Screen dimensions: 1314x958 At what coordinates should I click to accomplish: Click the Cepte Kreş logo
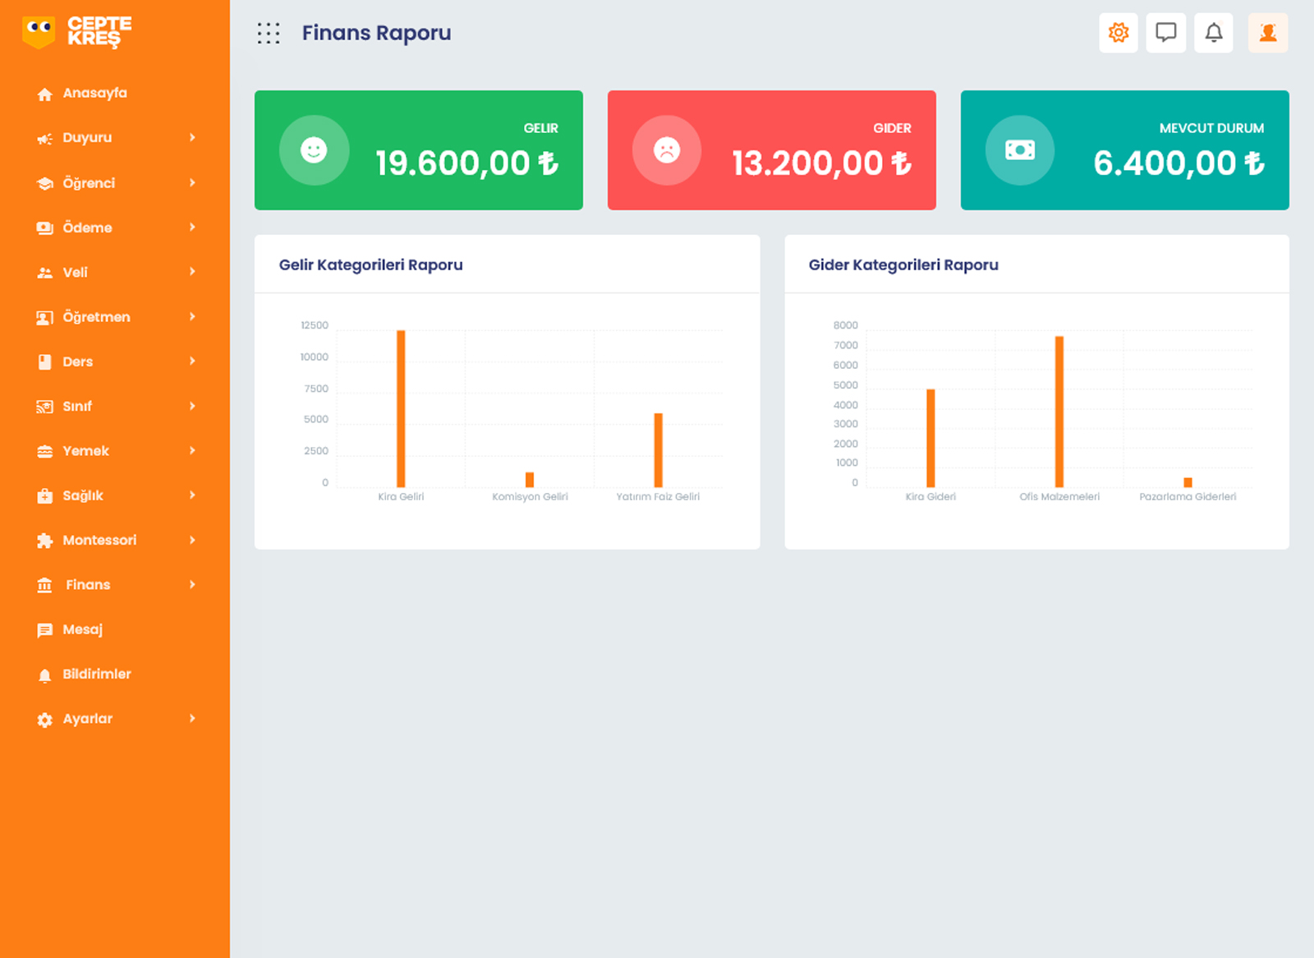pos(76,32)
